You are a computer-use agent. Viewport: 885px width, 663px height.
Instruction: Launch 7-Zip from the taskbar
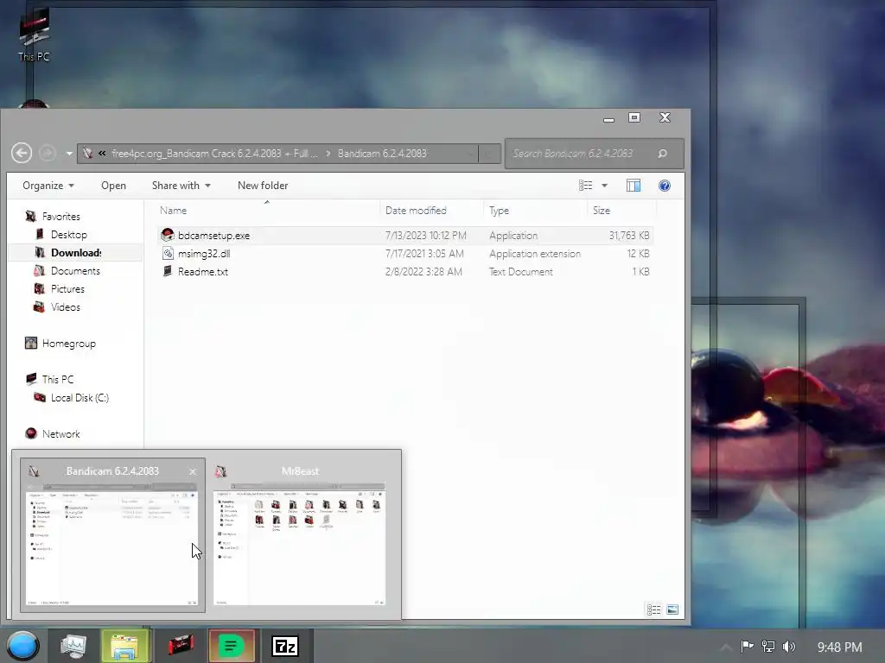click(284, 646)
